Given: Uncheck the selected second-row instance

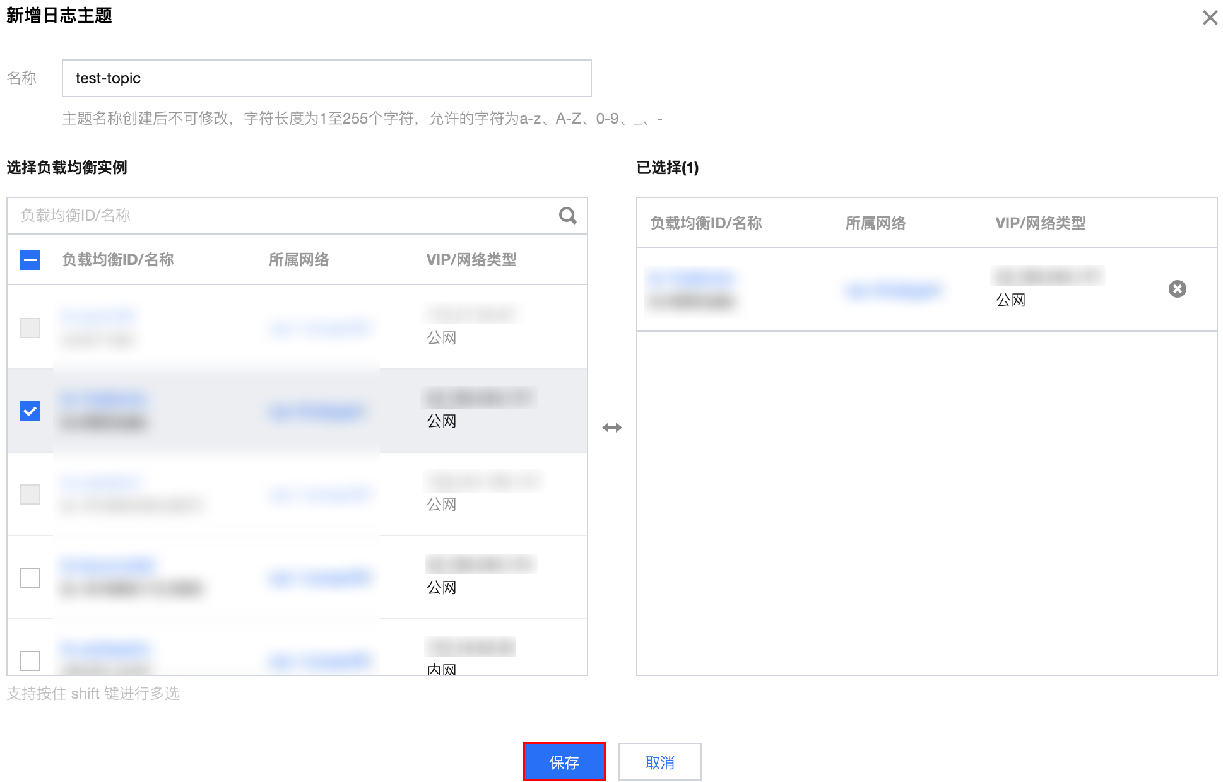Looking at the screenshot, I should click(30, 411).
